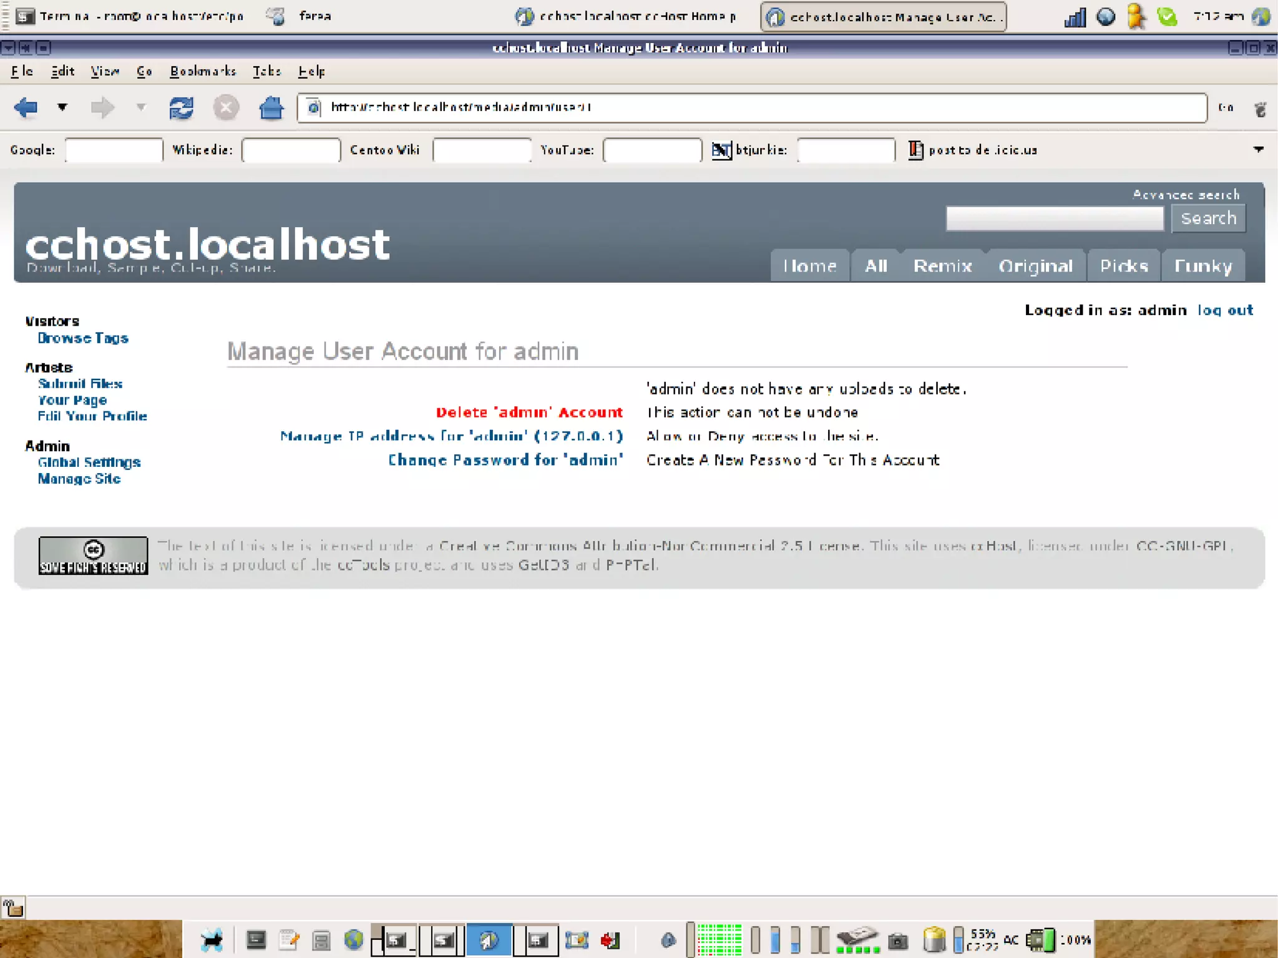Click the browser Back arrow button
This screenshot has width=1278, height=958.
26,107
